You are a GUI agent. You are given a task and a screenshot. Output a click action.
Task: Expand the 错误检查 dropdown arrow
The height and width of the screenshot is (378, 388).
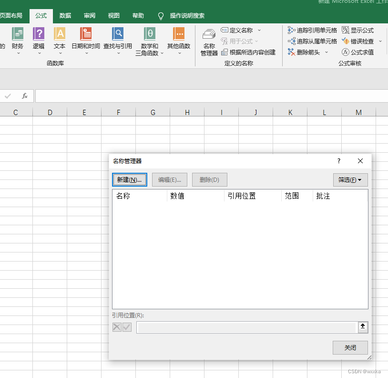point(380,41)
